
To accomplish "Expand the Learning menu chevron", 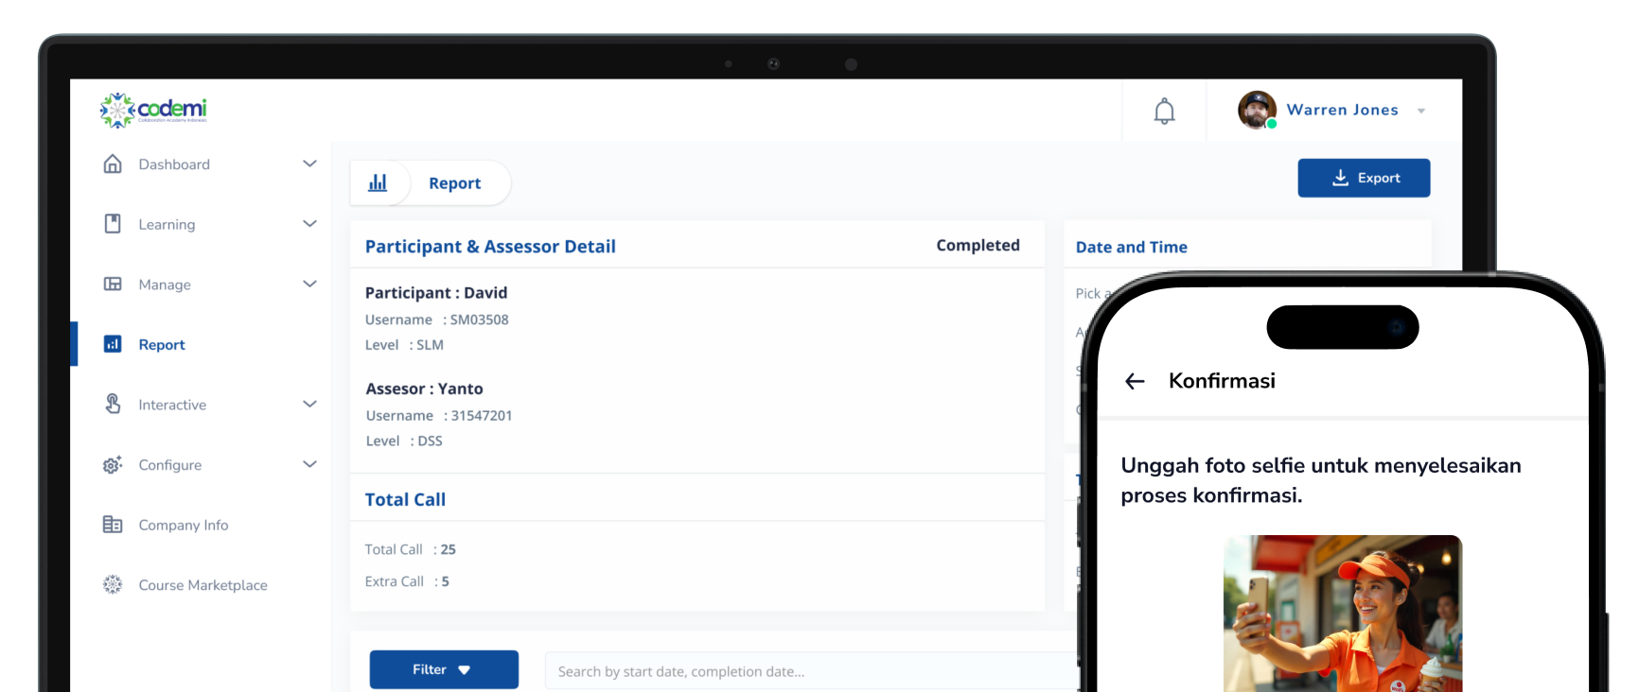I will click(x=309, y=224).
